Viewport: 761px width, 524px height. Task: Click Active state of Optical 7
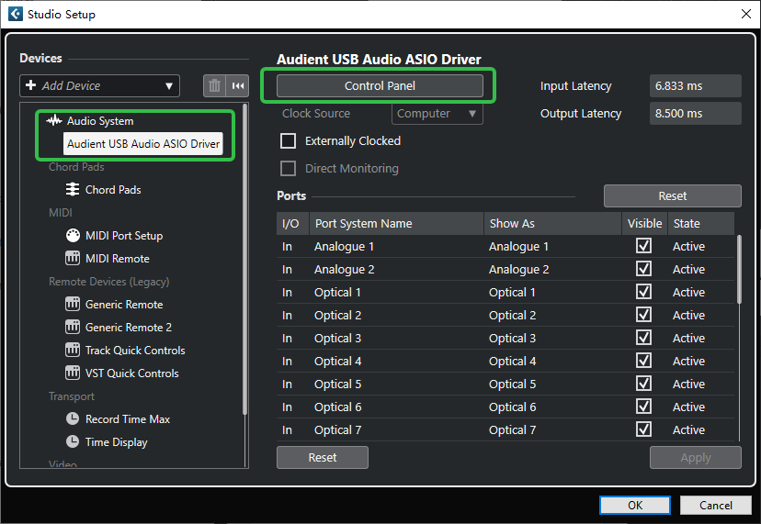point(688,430)
